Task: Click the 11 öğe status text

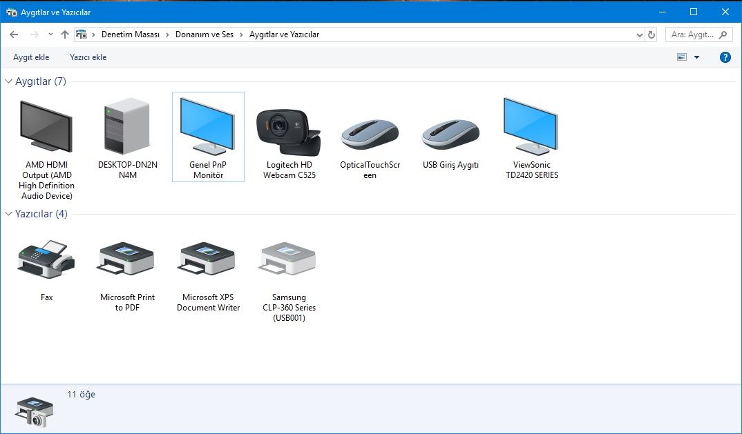Action: (x=82, y=394)
